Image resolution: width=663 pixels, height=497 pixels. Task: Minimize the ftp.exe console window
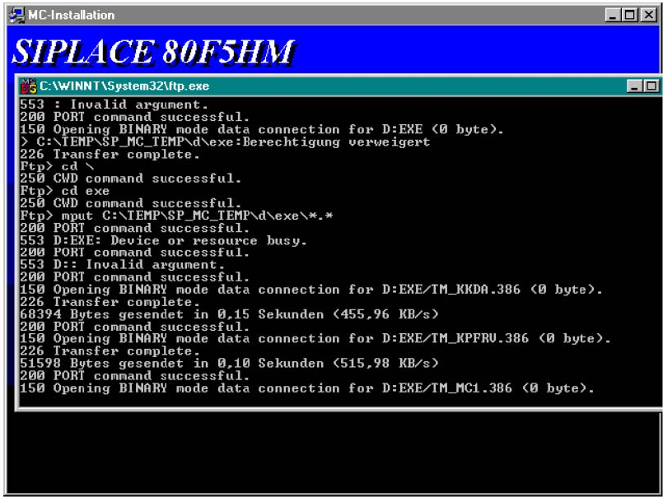[x=634, y=86]
